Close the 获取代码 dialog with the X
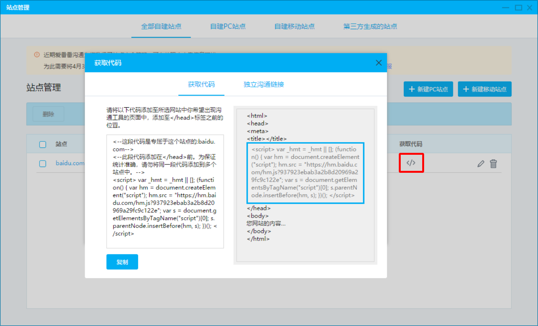Screen dimensions: 538x326 point(378,62)
